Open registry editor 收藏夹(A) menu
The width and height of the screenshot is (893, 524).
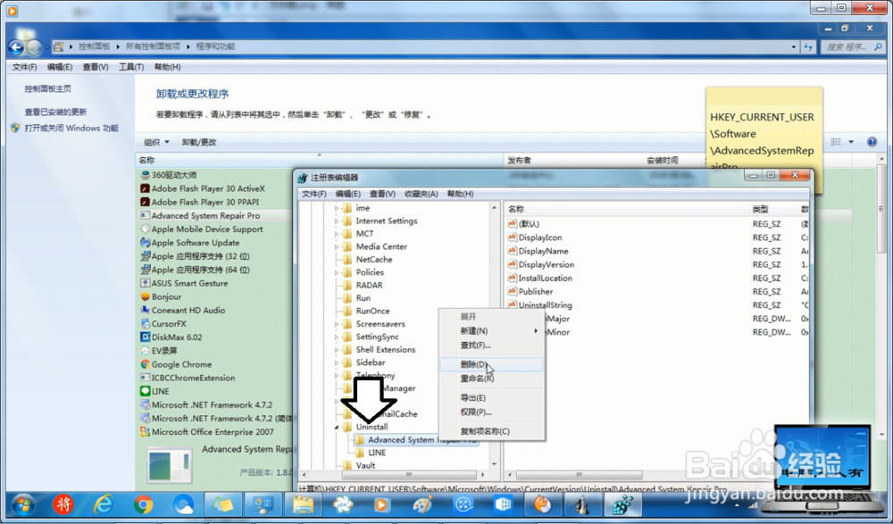[x=421, y=194]
